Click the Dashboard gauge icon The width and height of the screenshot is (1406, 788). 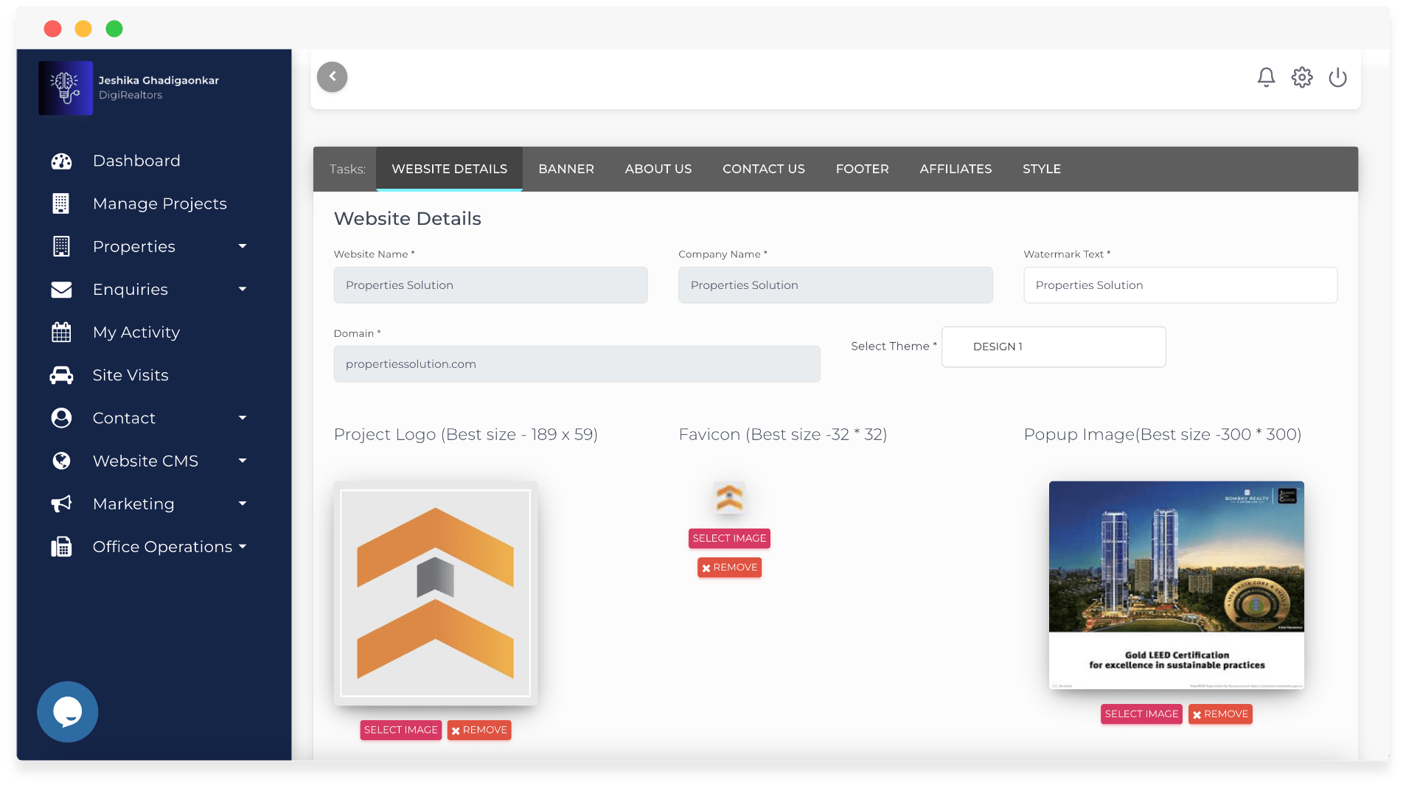click(61, 161)
